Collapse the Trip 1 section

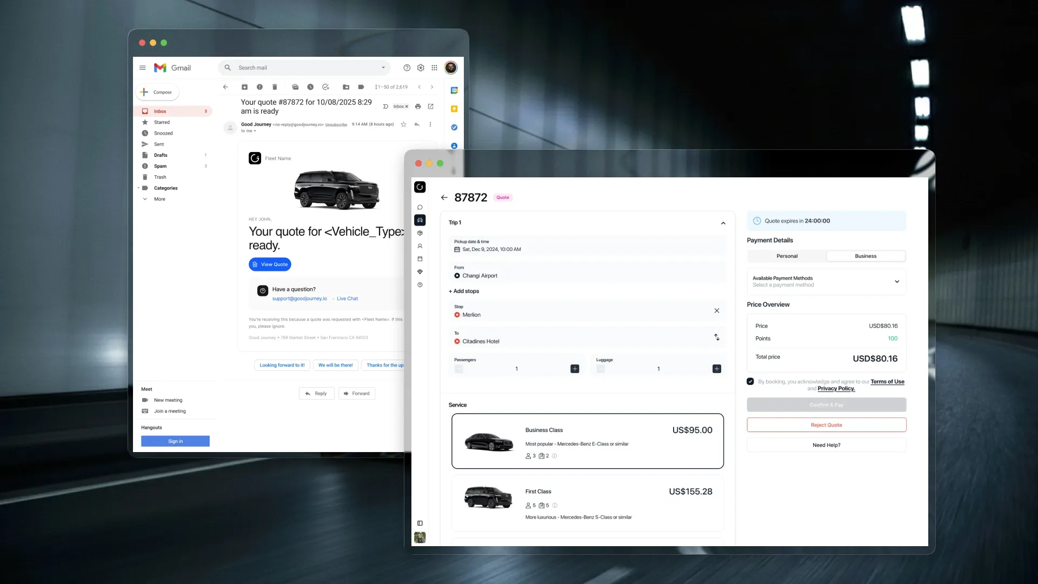point(723,223)
